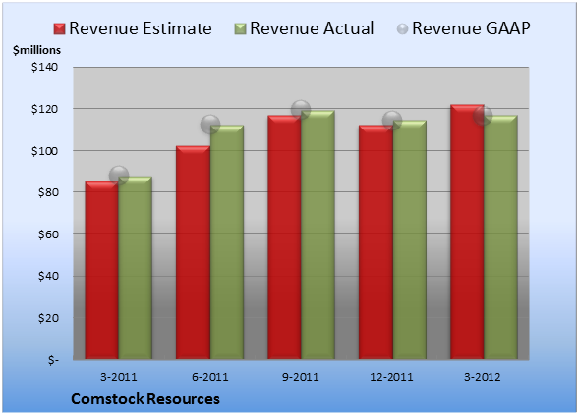Click the GAAP sphere marker for 12-2011
Image resolution: width=578 pixels, height=414 pixels.
click(392, 121)
